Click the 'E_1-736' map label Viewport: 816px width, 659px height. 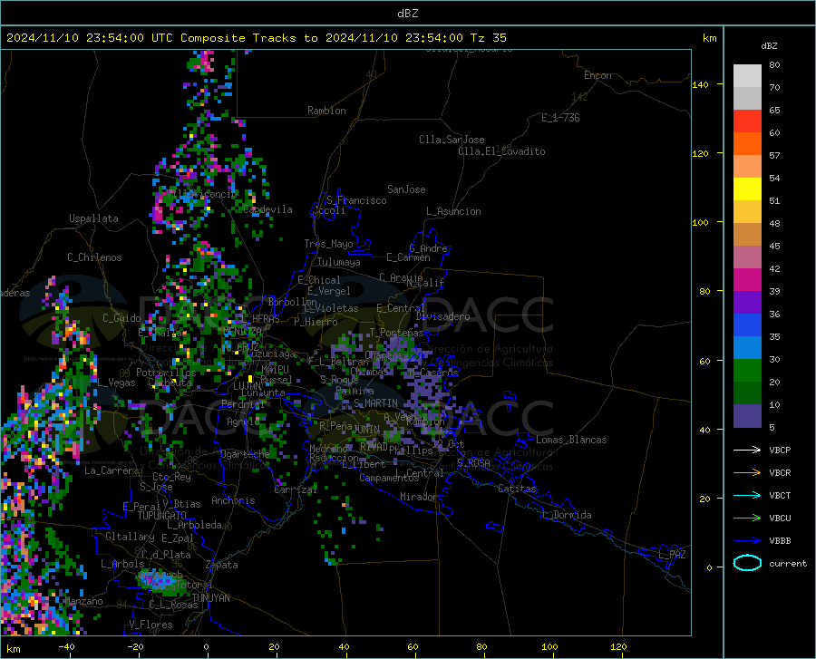[x=560, y=118]
